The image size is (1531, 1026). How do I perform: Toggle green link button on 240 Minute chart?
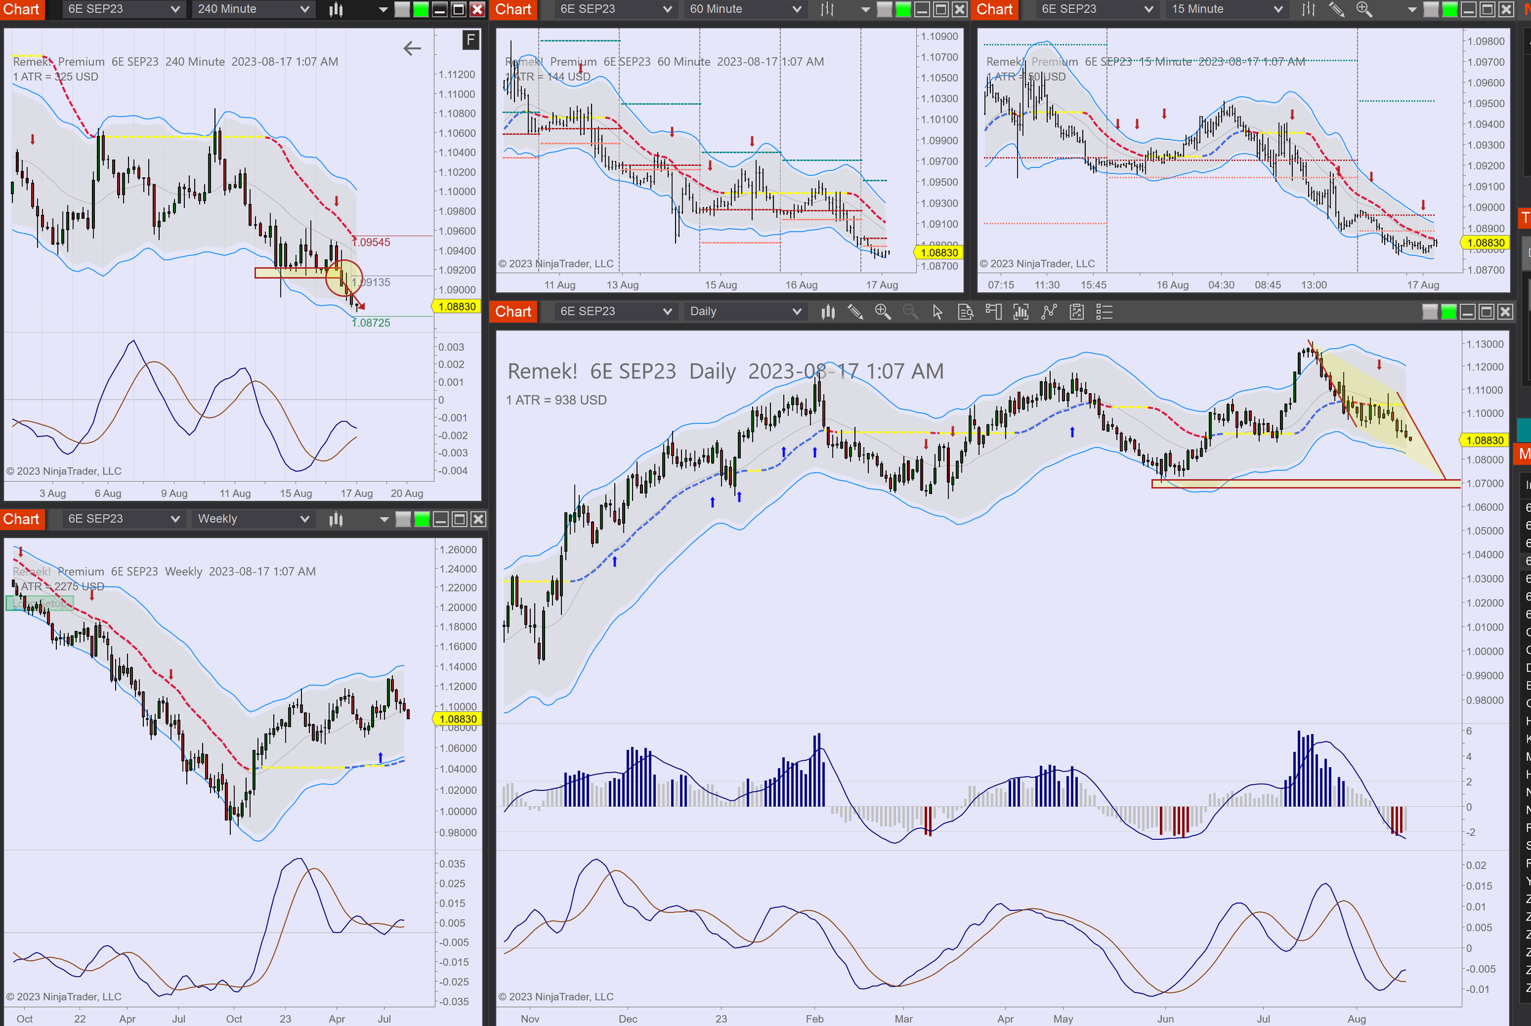click(421, 9)
